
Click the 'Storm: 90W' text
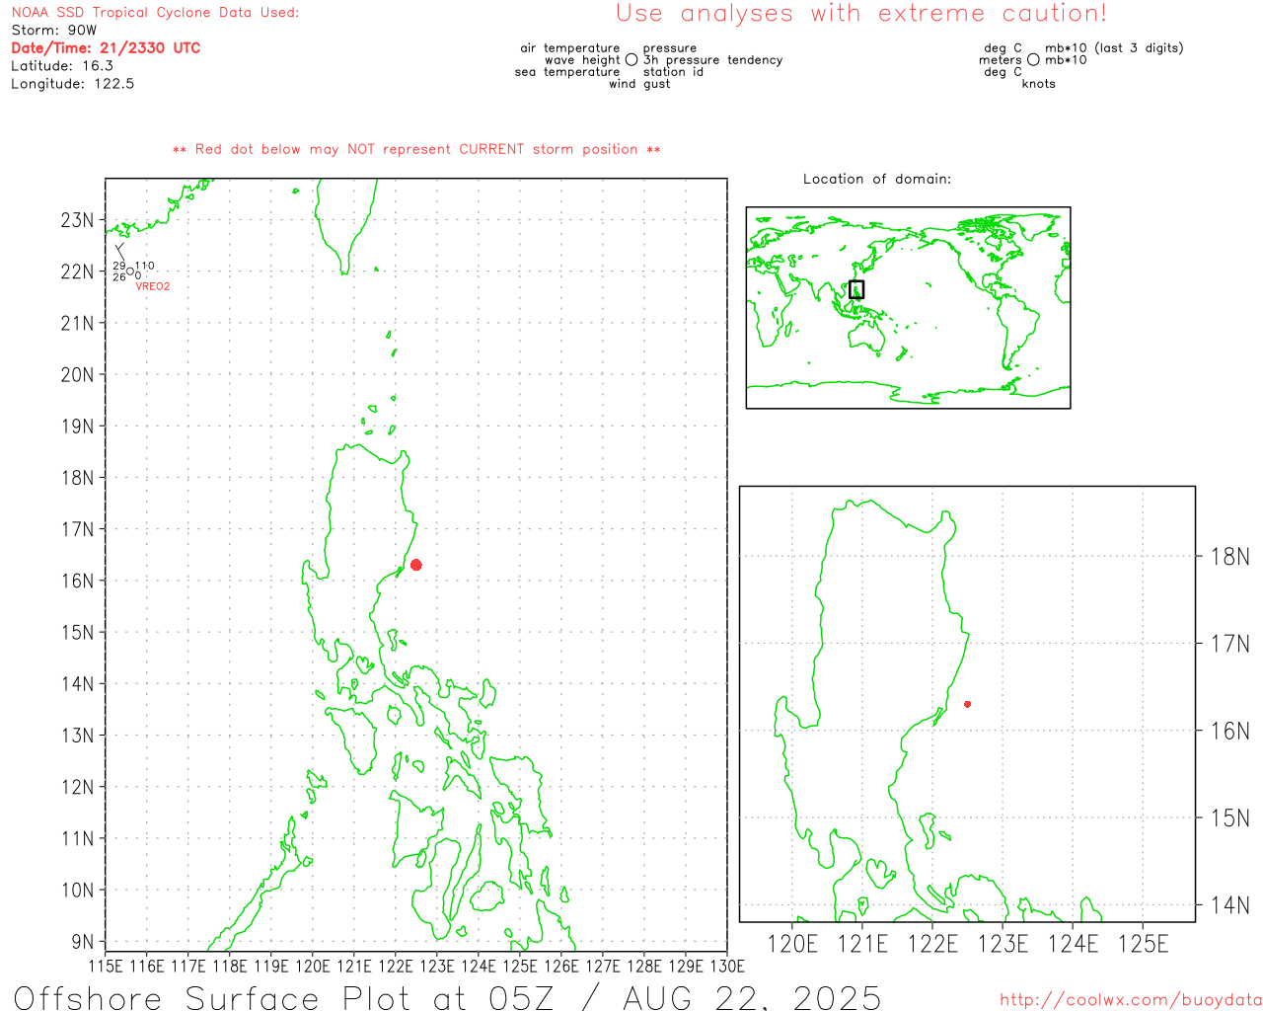[54, 31]
